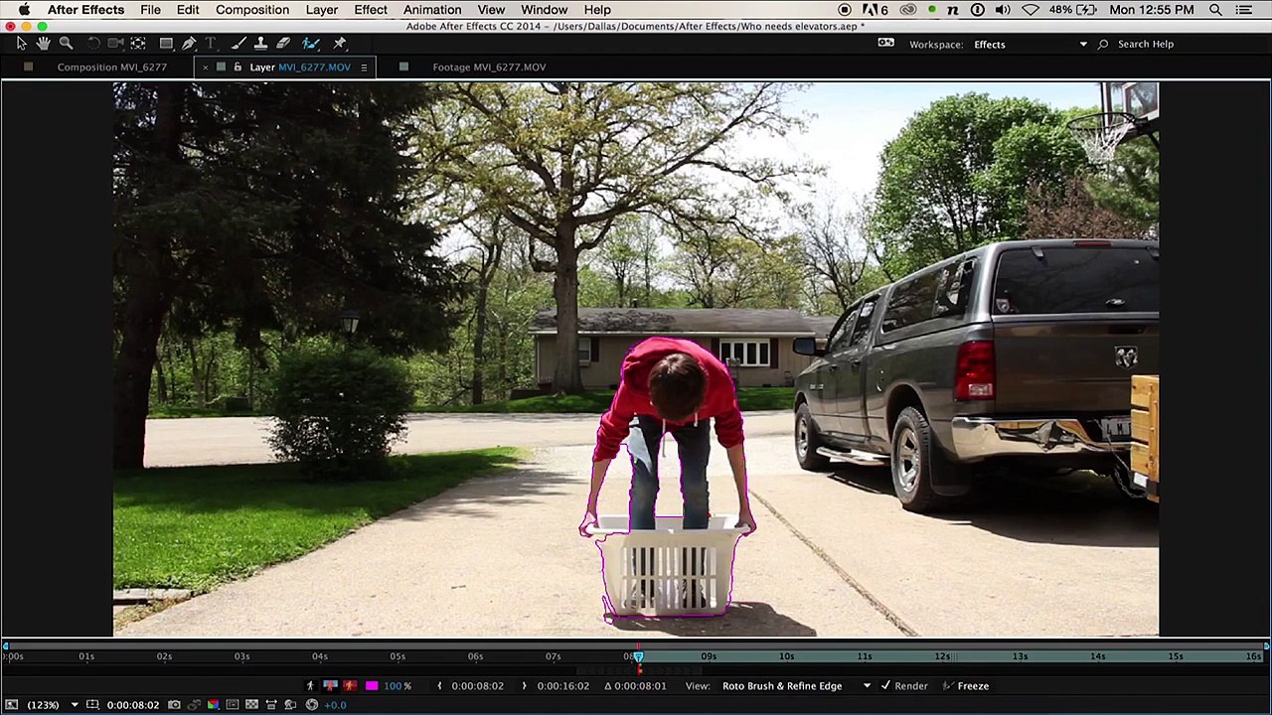Select the Unified Camera tool

pyautogui.click(x=116, y=44)
